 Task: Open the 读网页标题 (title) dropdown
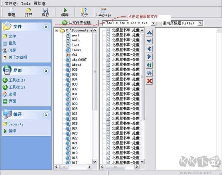click(x=200, y=23)
